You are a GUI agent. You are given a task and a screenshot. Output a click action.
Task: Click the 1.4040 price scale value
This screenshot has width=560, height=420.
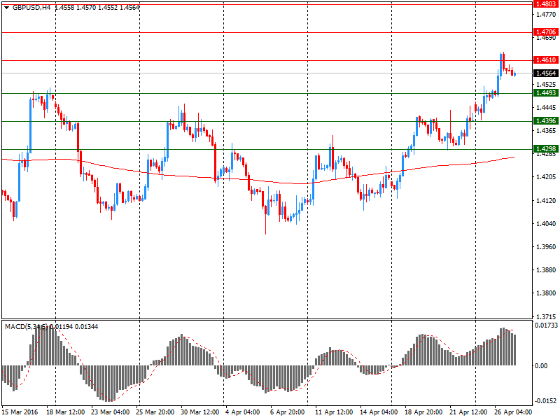(x=546, y=224)
